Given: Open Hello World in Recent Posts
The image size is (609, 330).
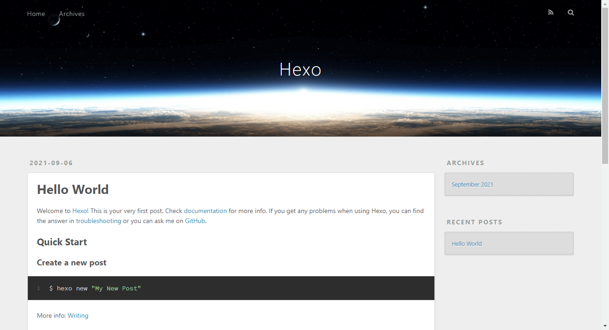Looking at the screenshot, I should [467, 244].
